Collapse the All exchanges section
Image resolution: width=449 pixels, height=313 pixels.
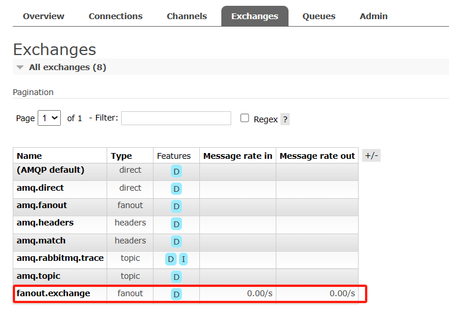click(x=21, y=67)
